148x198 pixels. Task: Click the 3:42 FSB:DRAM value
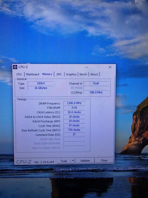74,108
